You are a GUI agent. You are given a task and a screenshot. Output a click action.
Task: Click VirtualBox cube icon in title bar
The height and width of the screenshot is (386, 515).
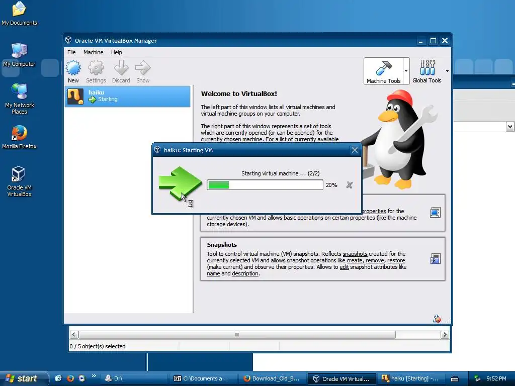(68, 40)
